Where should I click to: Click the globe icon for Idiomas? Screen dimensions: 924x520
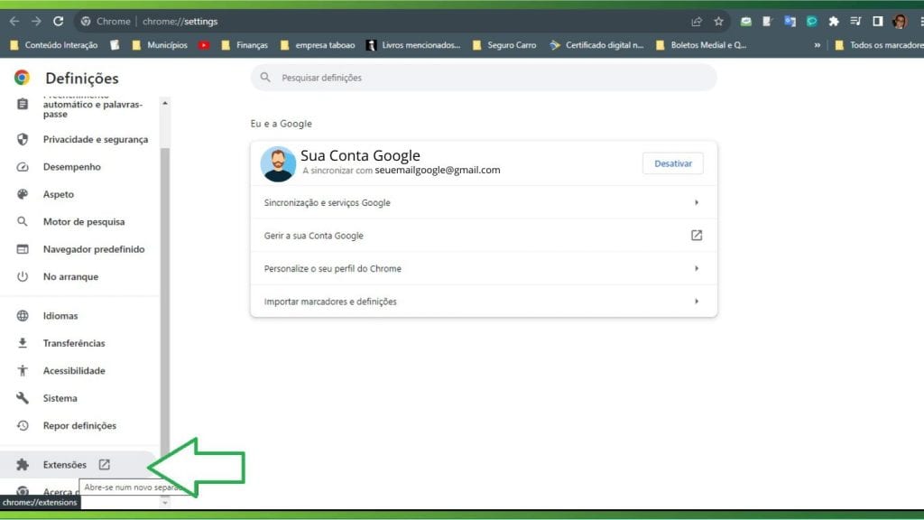point(23,315)
